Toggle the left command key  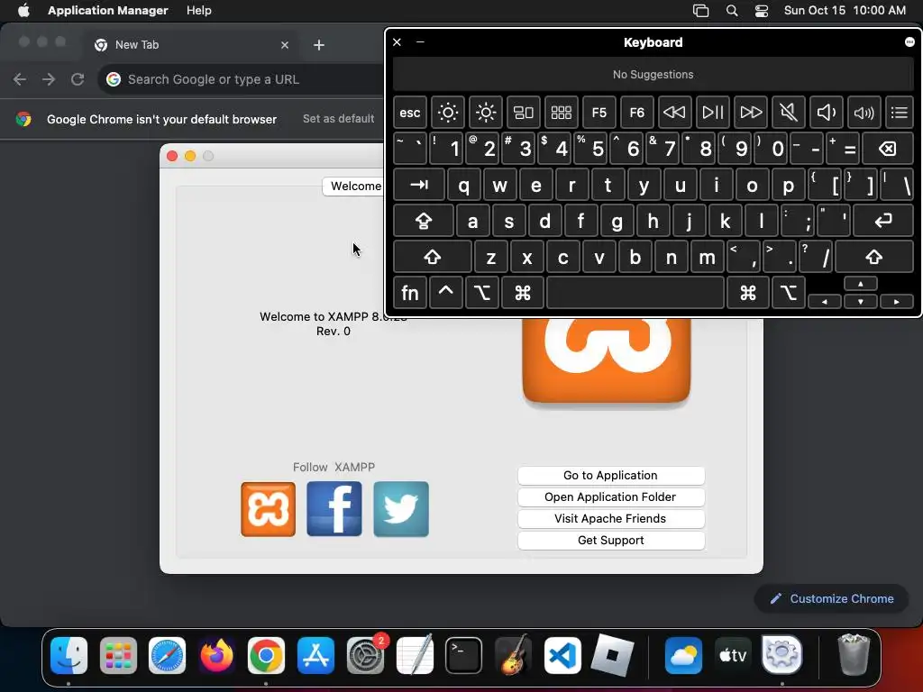[x=523, y=293]
